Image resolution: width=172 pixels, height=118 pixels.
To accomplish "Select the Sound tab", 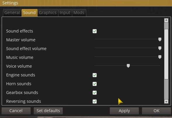I will 29,13.
